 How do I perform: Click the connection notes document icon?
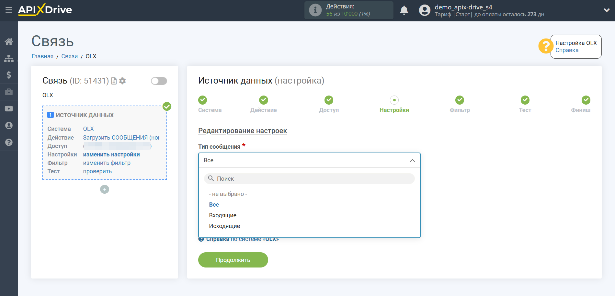[x=114, y=81]
